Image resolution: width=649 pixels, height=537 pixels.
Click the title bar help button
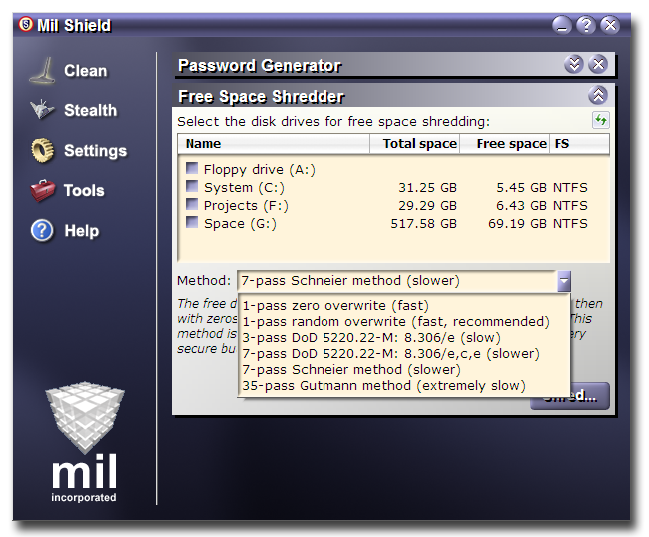click(x=586, y=25)
